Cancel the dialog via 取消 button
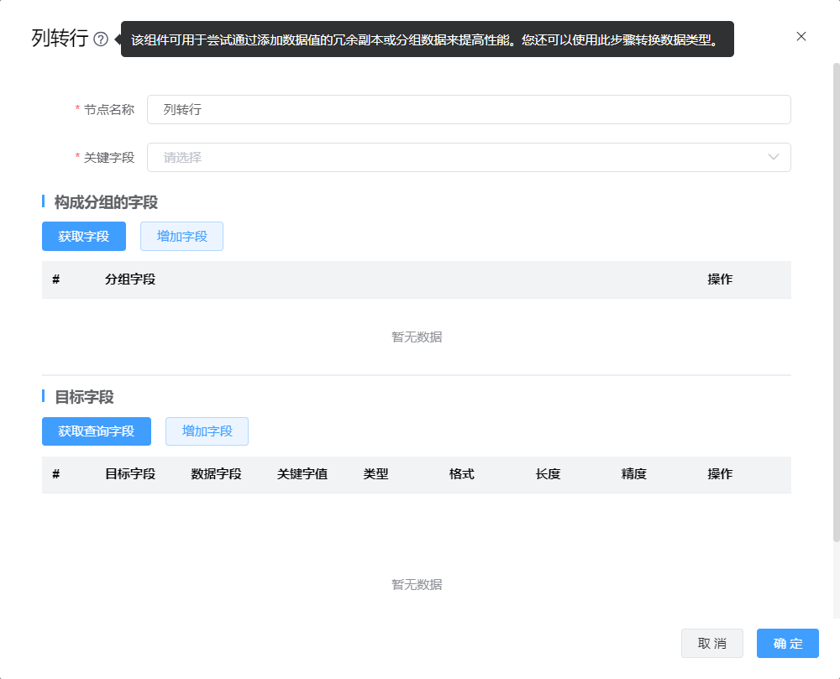The width and height of the screenshot is (840, 679). click(x=711, y=643)
